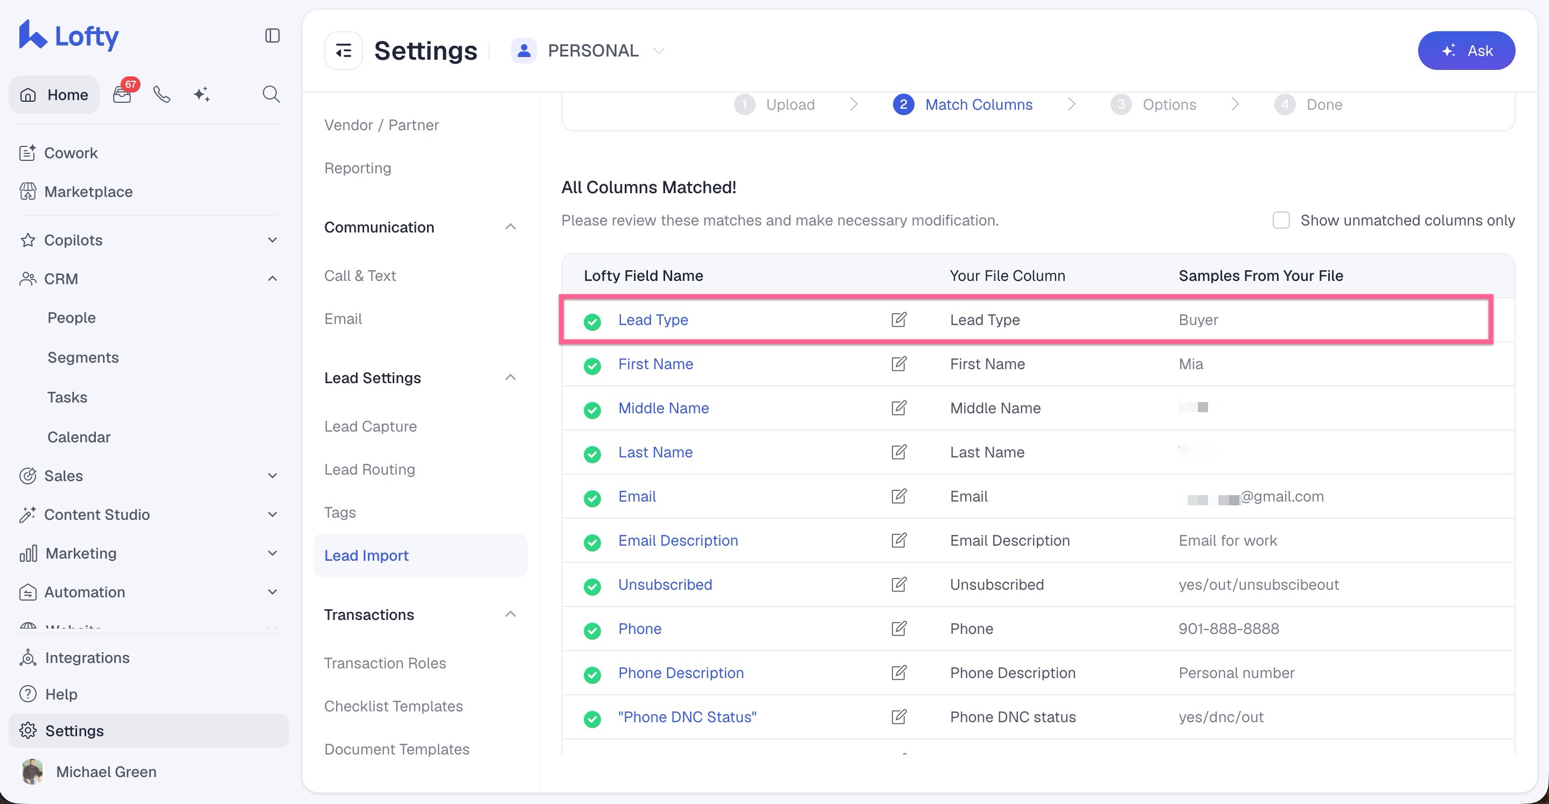Screen dimensions: 1549x804
Task: Edit the Middle Name field mapping
Action: [x=898, y=408]
